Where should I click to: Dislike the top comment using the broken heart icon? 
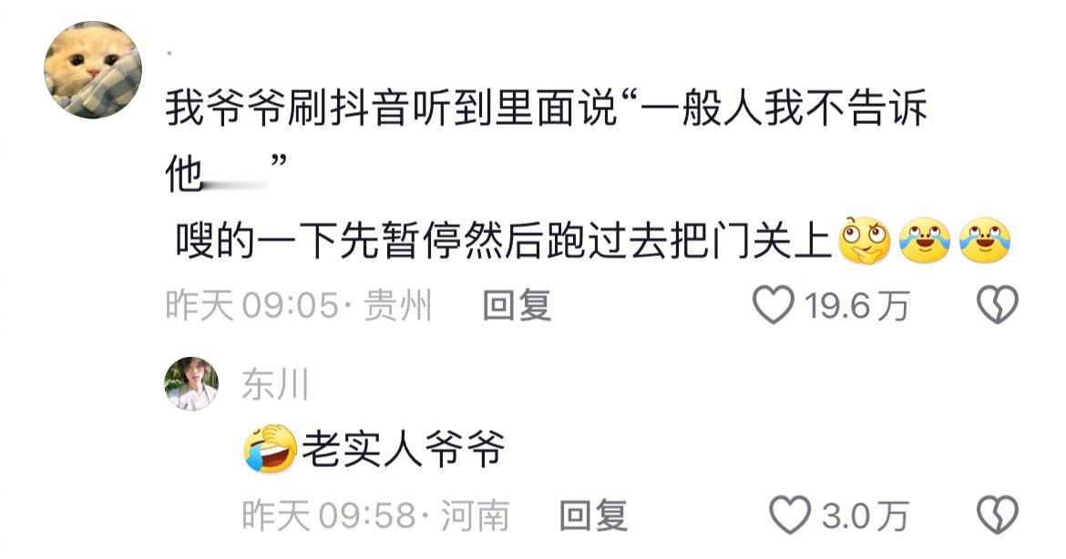[998, 304]
